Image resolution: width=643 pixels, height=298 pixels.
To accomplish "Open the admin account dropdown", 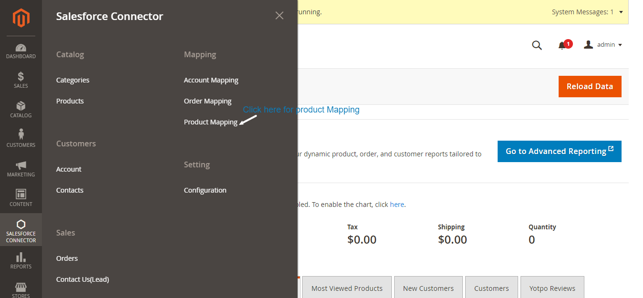I will [x=603, y=44].
